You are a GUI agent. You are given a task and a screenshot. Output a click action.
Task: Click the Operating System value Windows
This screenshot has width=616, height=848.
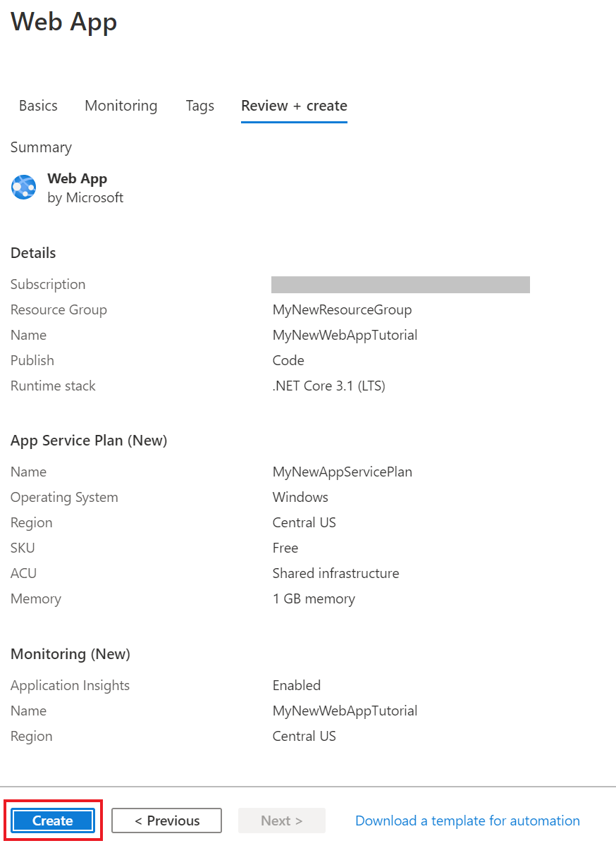300,497
